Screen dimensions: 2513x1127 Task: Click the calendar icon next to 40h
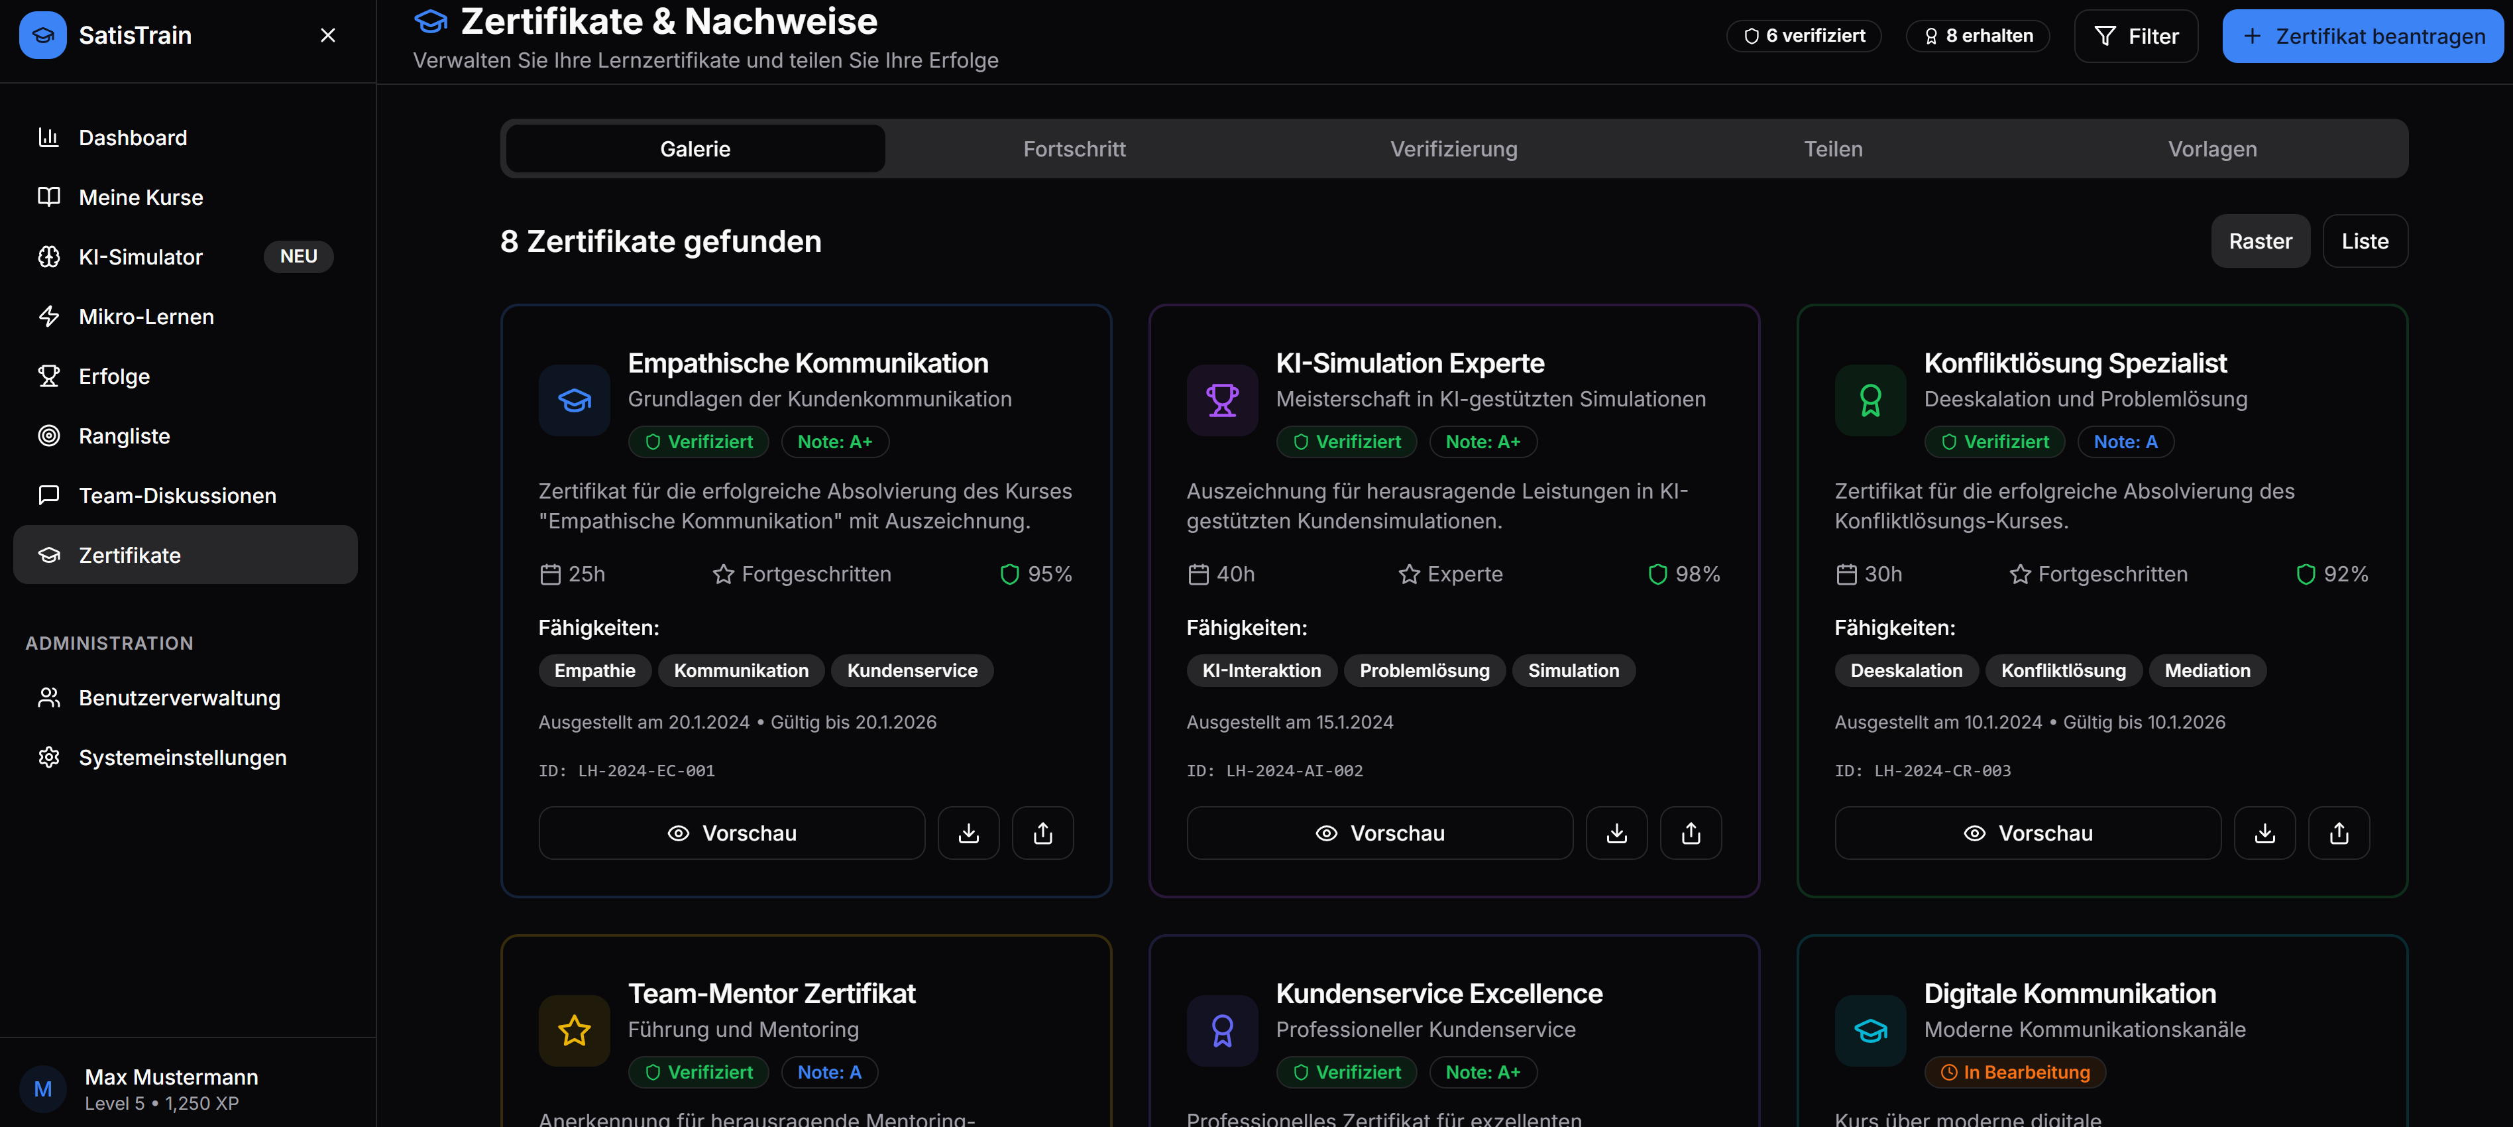[x=1198, y=575]
